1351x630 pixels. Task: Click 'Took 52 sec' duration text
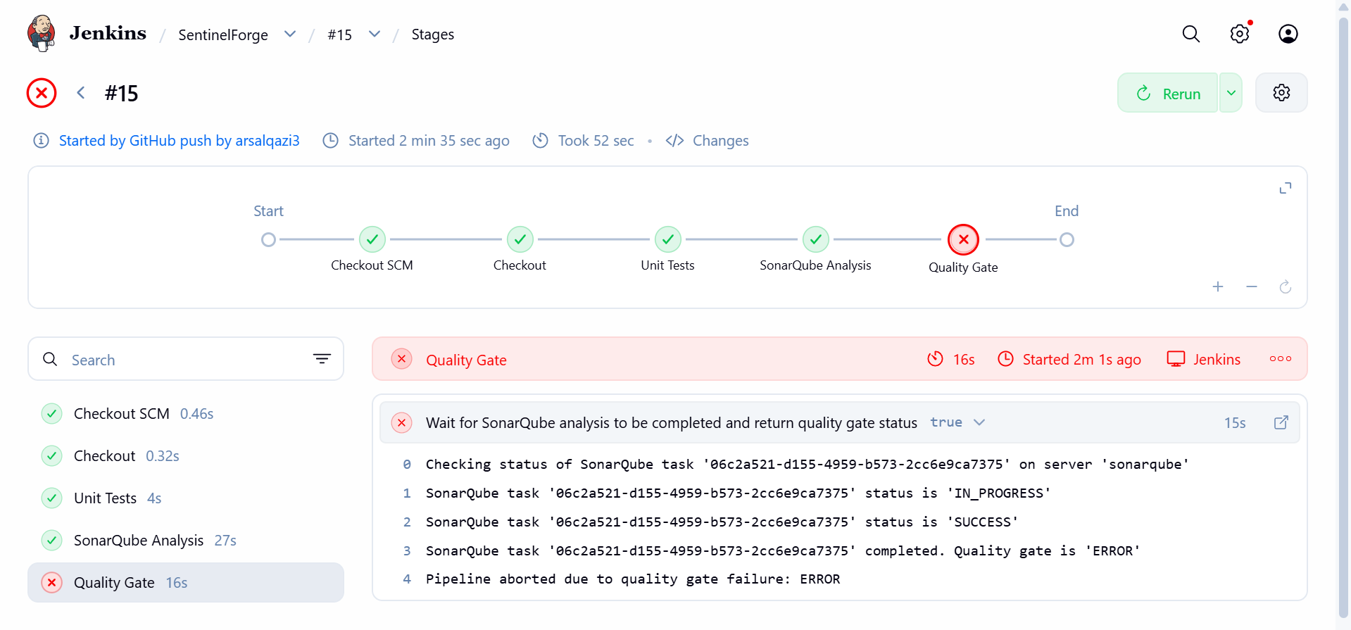(596, 141)
